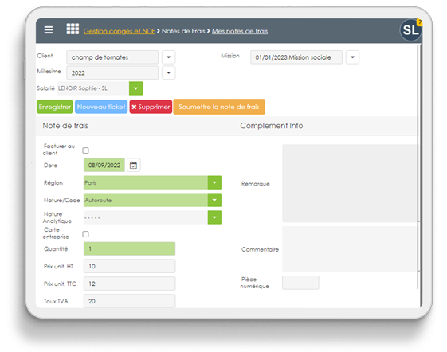
Task: Open the Mes notes de frais link
Action: point(240,31)
